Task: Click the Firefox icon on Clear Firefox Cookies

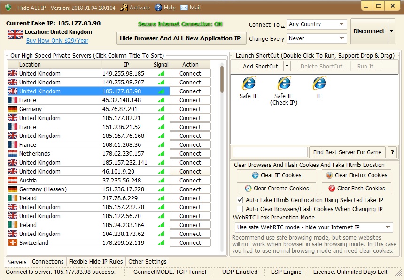Action: tap(329, 175)
